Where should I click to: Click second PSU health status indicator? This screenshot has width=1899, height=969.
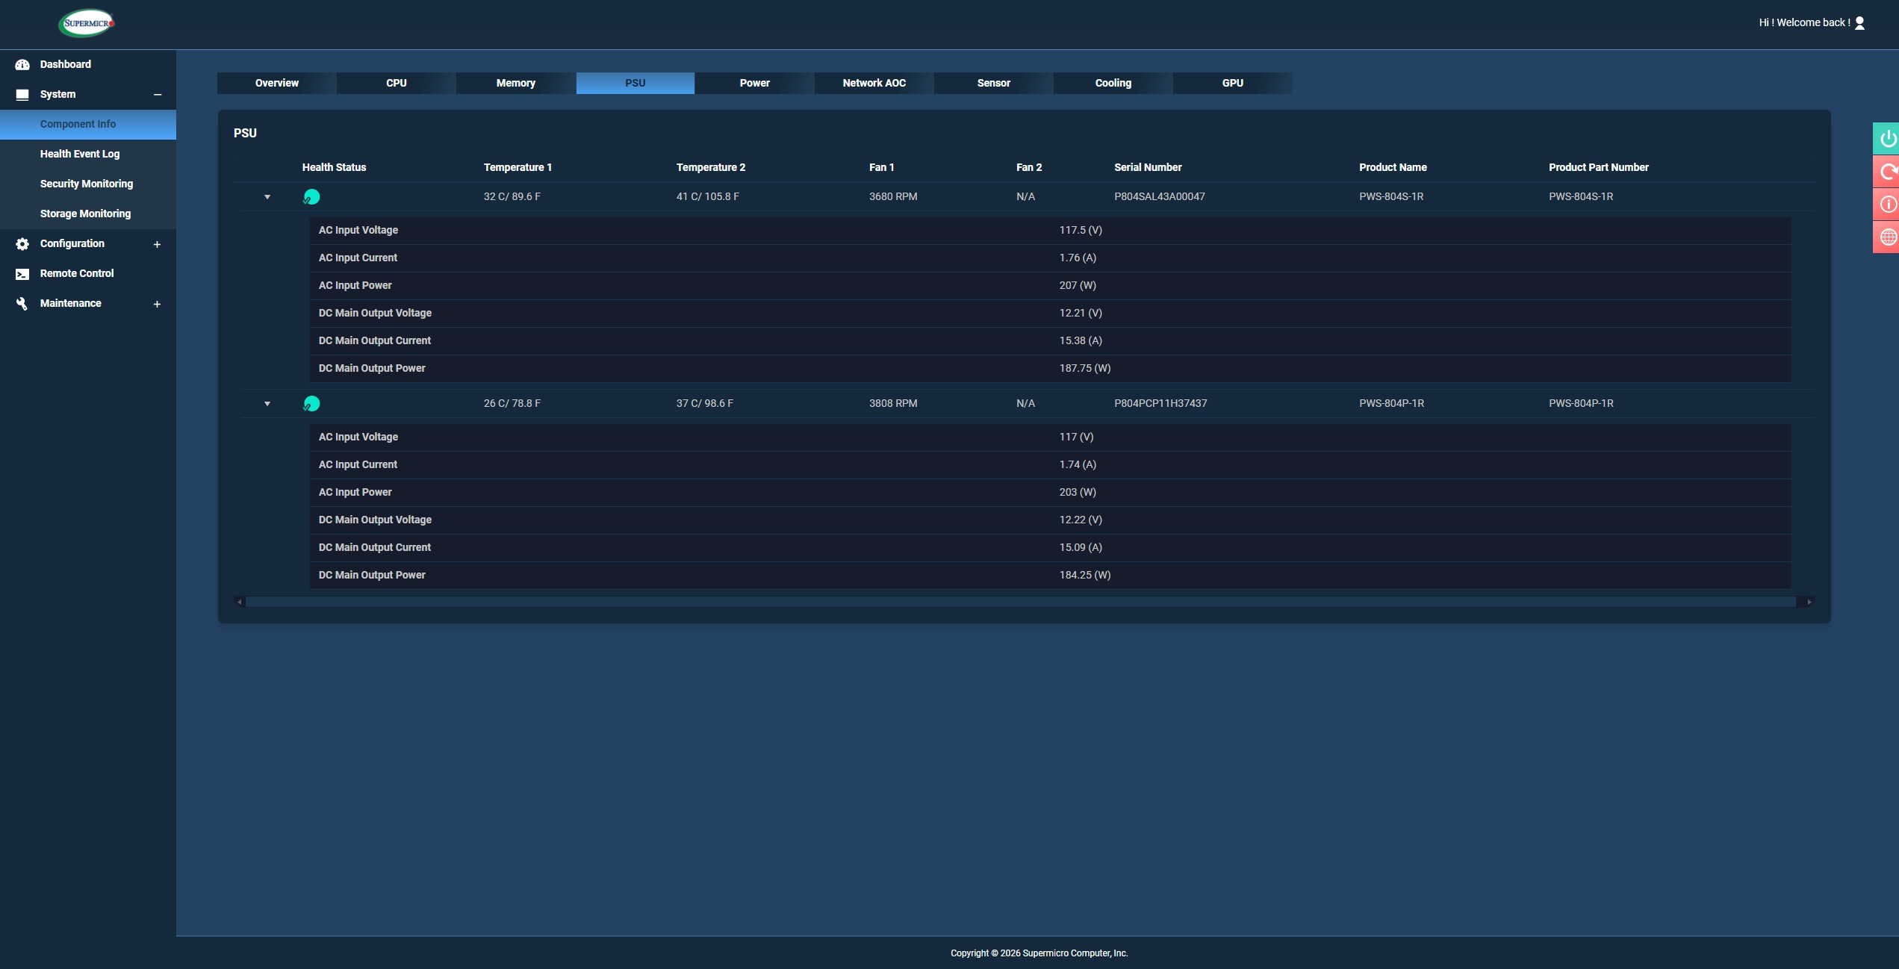coord(311,404)
